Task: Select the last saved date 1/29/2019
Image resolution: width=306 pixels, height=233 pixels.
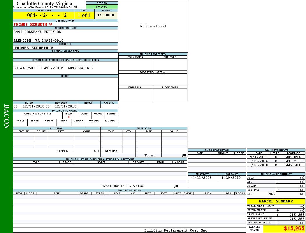Action: coord(231,178)
